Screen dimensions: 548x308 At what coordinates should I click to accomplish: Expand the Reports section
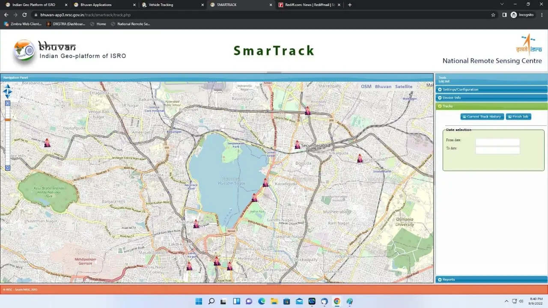(491, 279)
